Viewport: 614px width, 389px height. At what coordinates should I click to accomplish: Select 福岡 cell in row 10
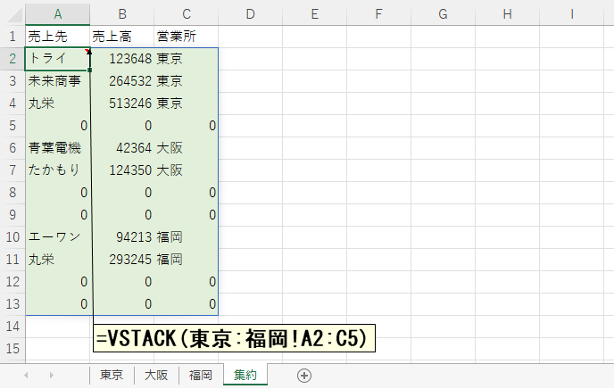(187, 237)
